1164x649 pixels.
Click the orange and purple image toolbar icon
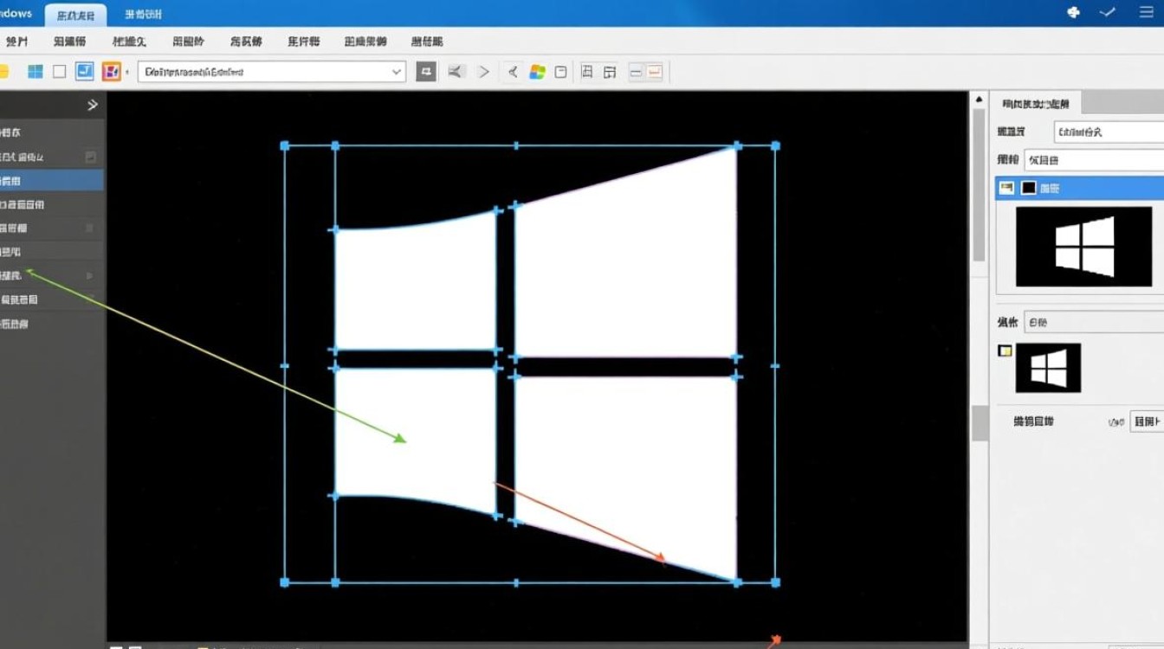pos(111,72)
